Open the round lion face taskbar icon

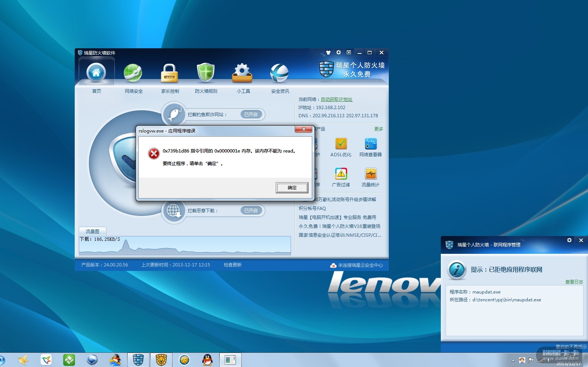point(184,360)
